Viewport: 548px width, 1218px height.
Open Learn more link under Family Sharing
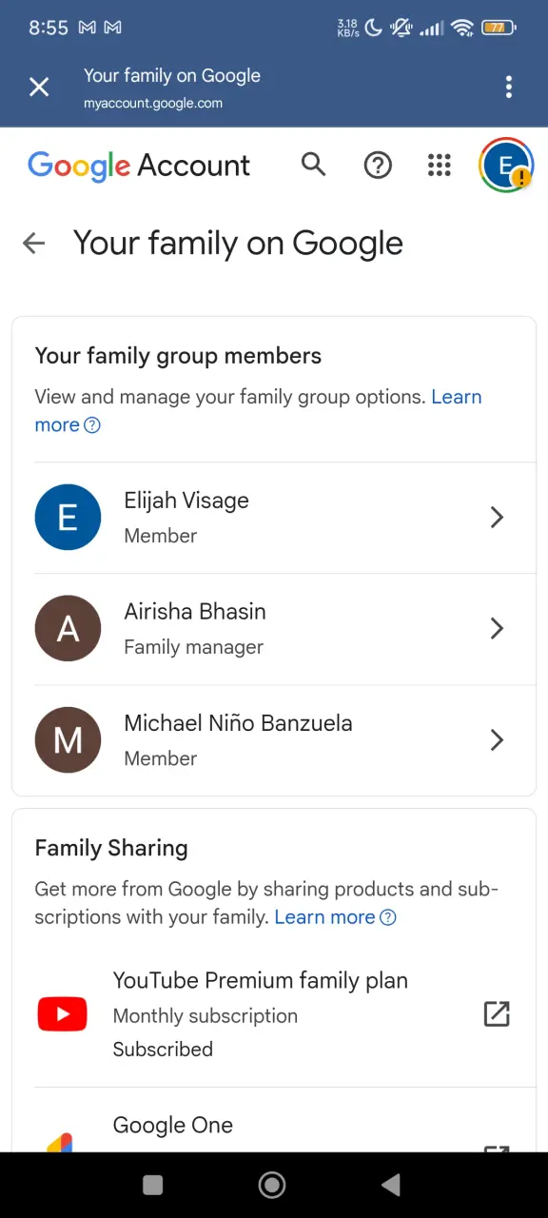click(324, 917)
